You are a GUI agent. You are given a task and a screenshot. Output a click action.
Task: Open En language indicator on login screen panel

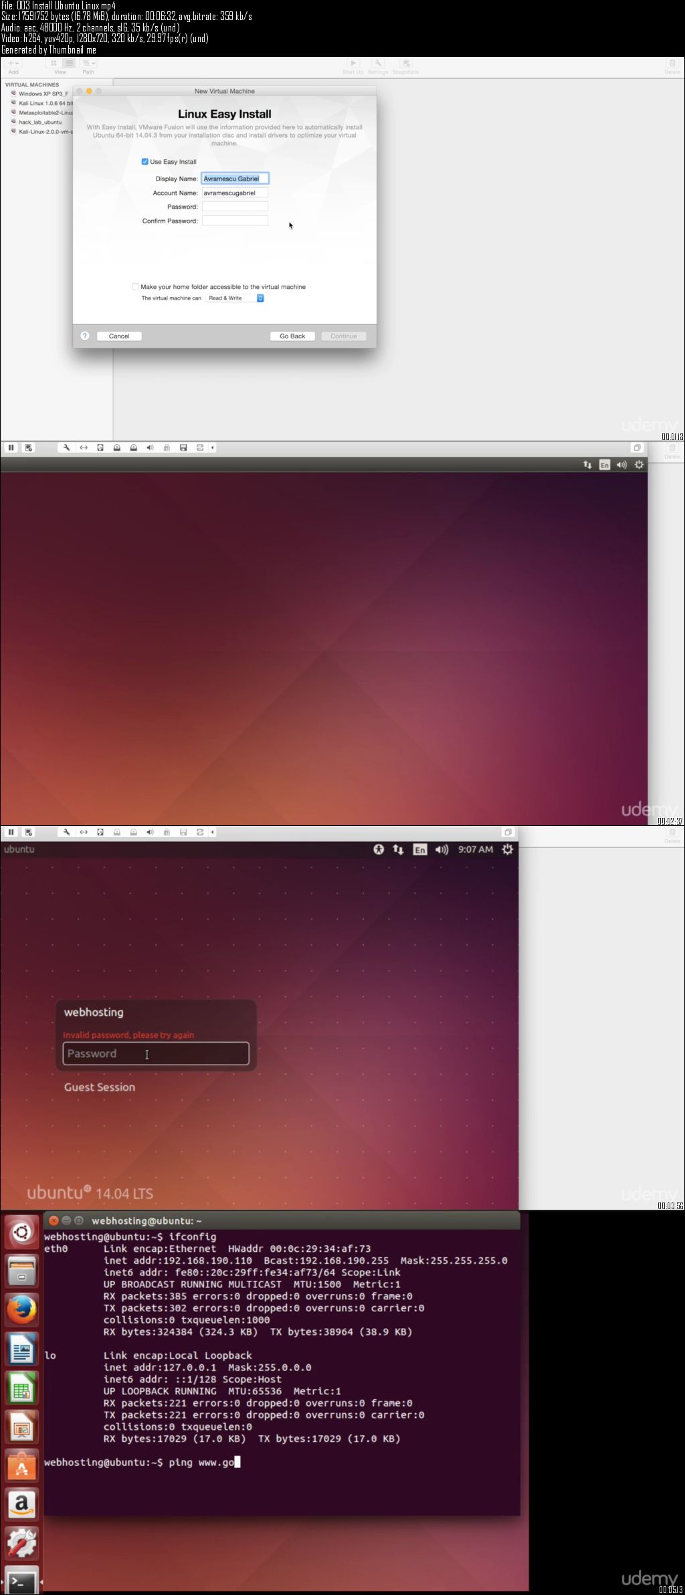[x=420, y=850]
